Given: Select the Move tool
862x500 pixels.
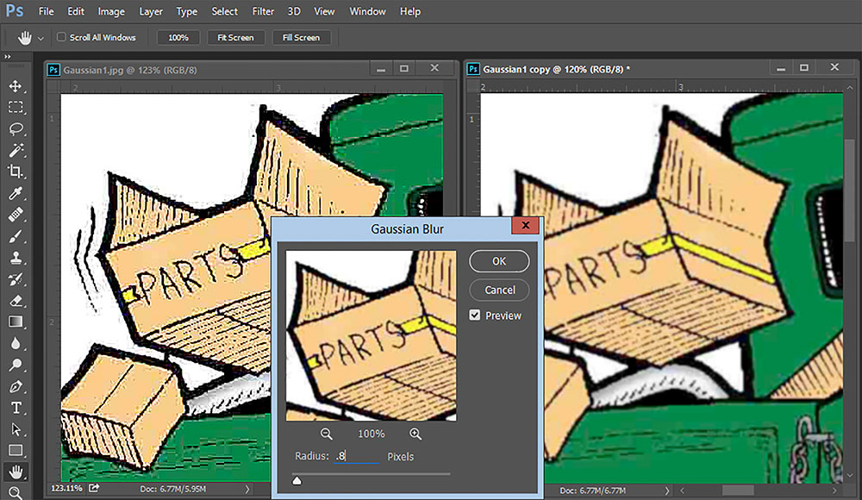Looking at the screenshot, I should click(x=16, y=86).
